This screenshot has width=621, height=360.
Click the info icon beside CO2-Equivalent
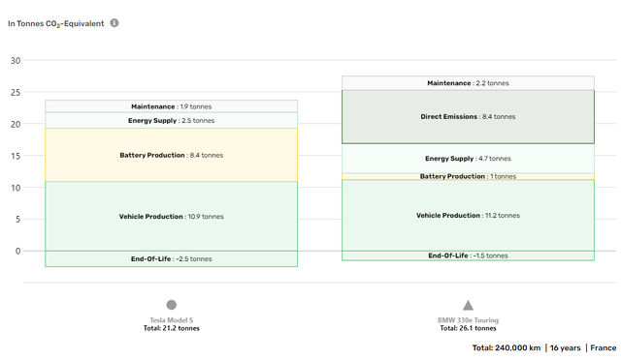[114, 23]
